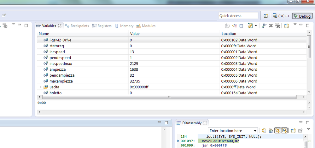Sort by the Name column header

click(82, 33)
